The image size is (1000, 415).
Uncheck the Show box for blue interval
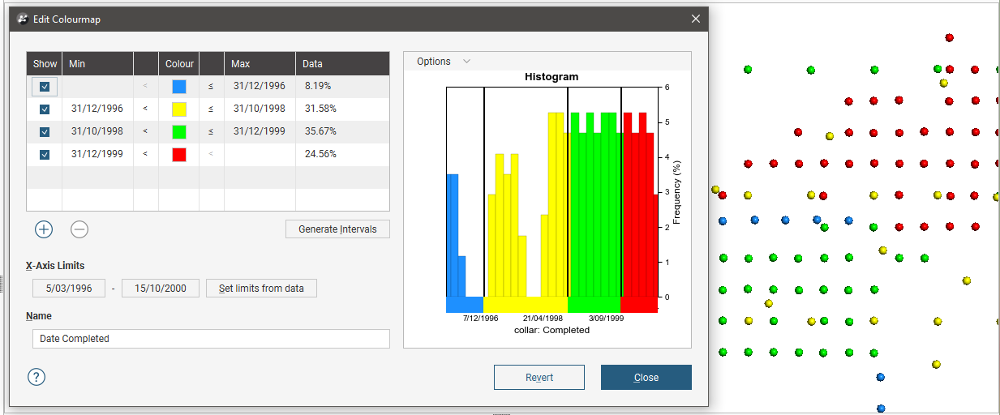(x=45, y=86)
